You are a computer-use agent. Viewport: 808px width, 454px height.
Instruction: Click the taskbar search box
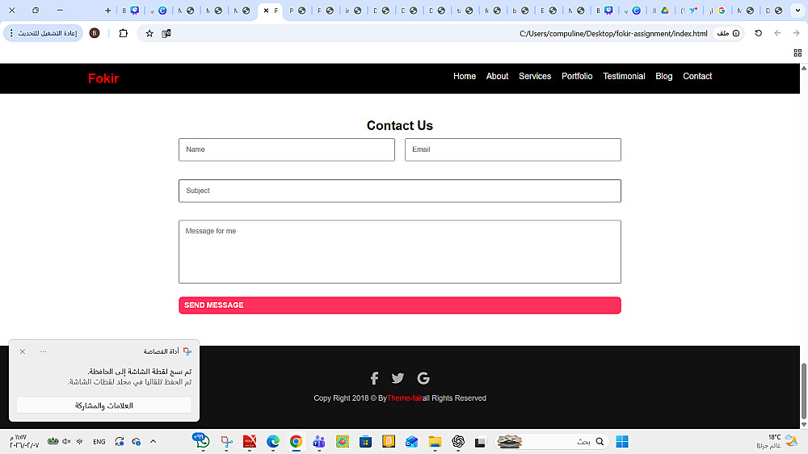point(551,442)
